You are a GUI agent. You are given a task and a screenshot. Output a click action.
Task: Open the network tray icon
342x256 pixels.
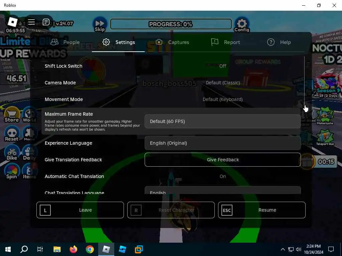(x=291, y=249)
